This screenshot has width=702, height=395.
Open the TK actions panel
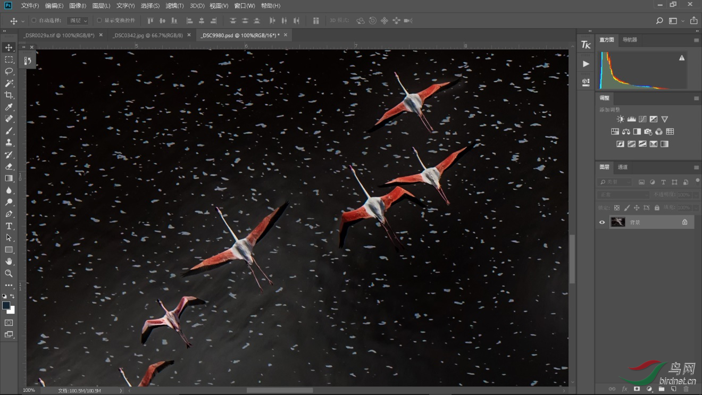click(x=586, y=45)
